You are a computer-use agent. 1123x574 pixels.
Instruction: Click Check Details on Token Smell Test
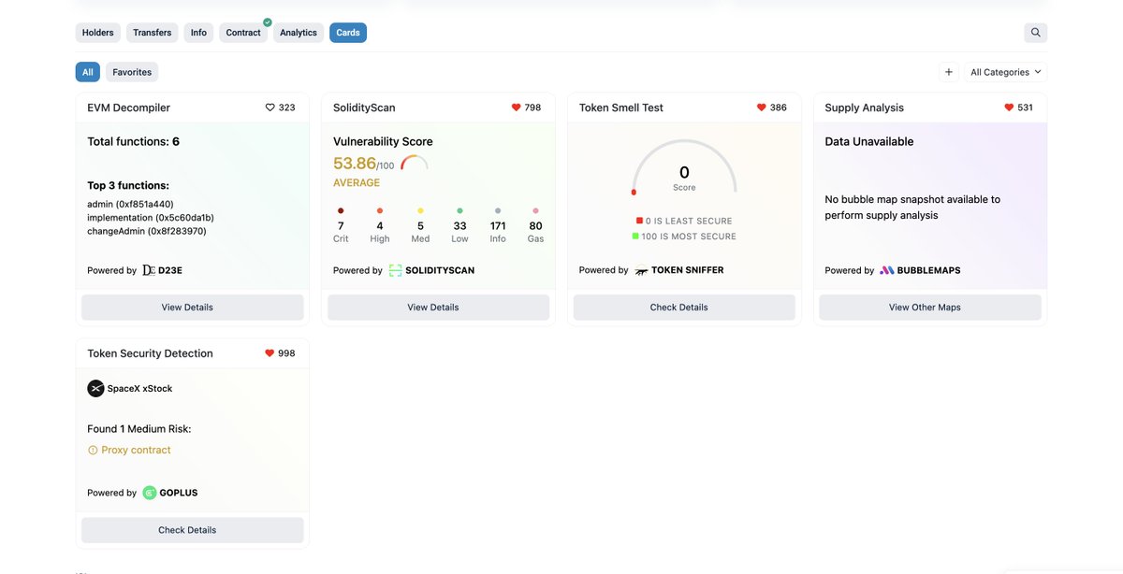pos(684,308)
